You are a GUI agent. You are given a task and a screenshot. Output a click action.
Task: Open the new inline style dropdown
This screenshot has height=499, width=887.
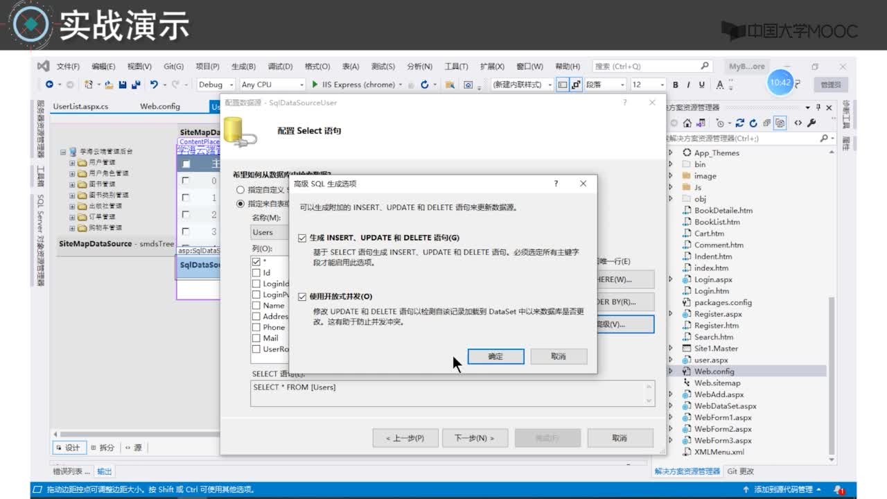coord(522,85)
